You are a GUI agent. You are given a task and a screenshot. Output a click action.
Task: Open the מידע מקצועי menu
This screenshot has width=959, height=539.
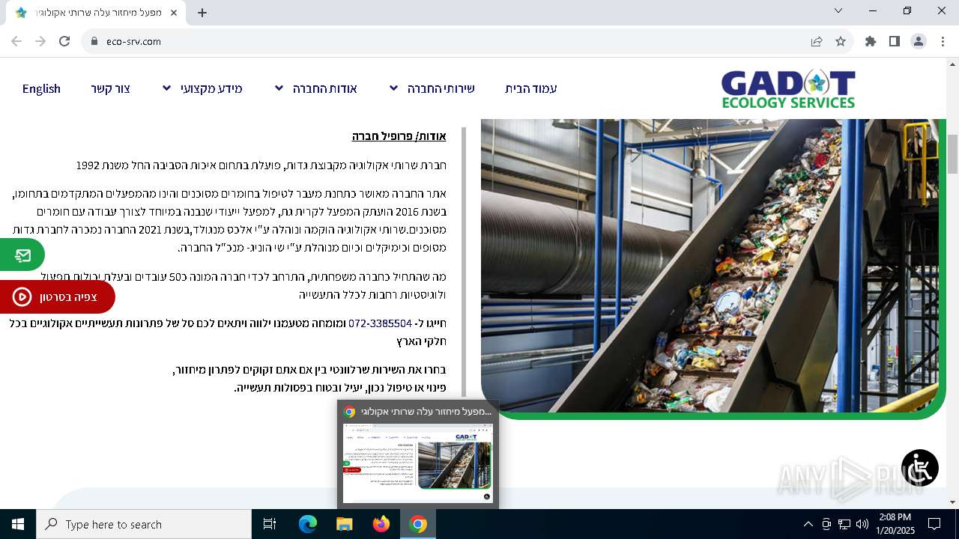point(211,88)
